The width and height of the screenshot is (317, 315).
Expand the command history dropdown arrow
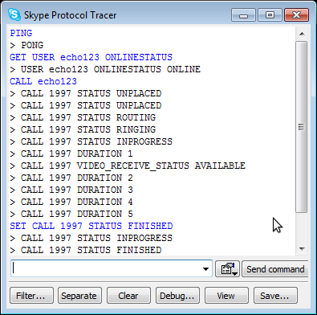pyautogui.click(x=205, y=269)
